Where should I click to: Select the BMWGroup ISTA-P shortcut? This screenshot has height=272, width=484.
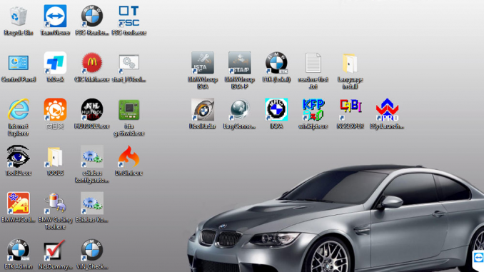pyautogui.click(x=240, y=63)
